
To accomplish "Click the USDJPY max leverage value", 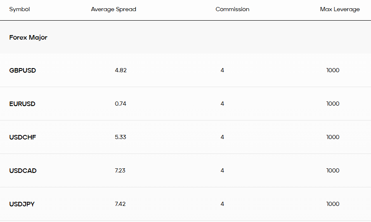I will 333,204.
